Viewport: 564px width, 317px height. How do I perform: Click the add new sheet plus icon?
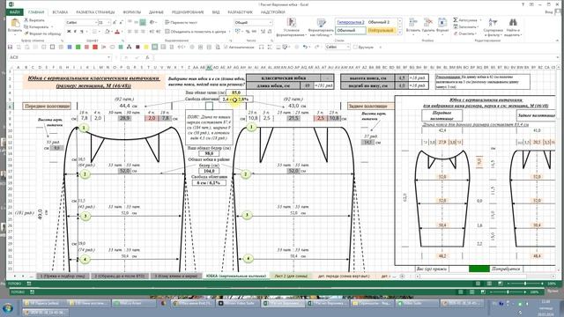pos(402,276)
